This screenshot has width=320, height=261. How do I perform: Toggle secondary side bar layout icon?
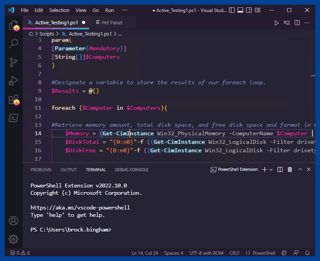249,10
